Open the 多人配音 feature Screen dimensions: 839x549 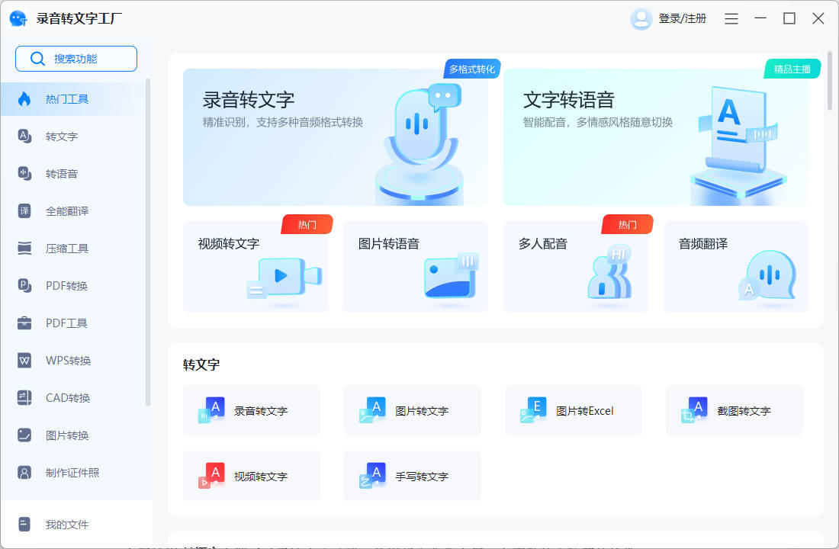pos(576,267)
